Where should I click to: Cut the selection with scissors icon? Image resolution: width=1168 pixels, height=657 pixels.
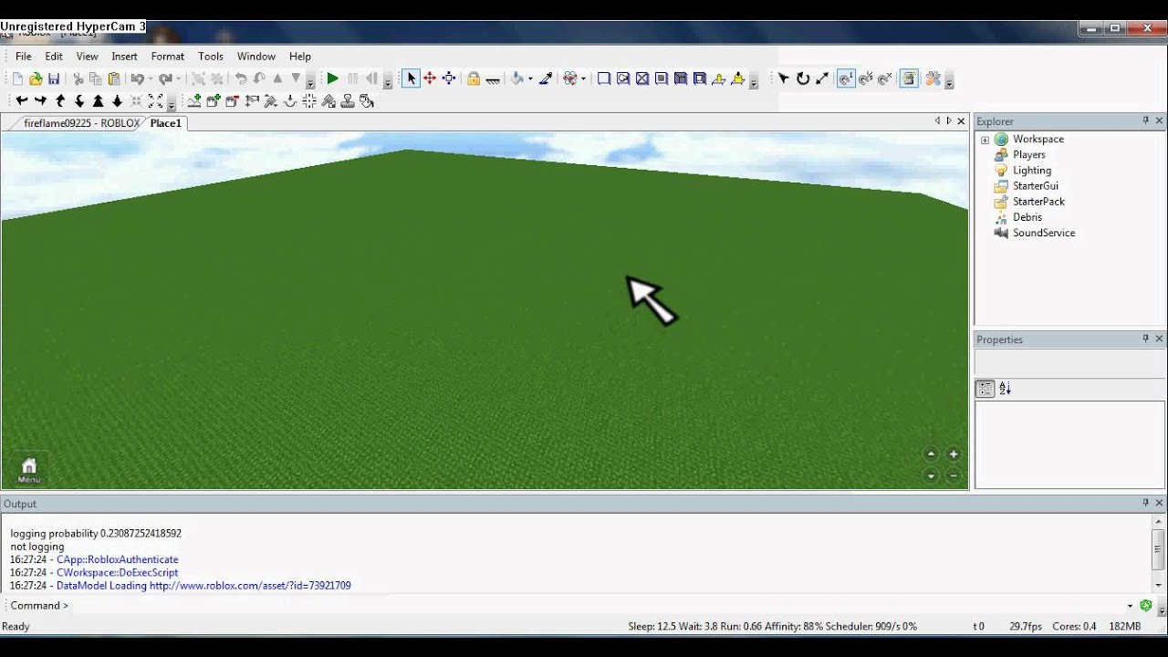(x=78, y=78)
